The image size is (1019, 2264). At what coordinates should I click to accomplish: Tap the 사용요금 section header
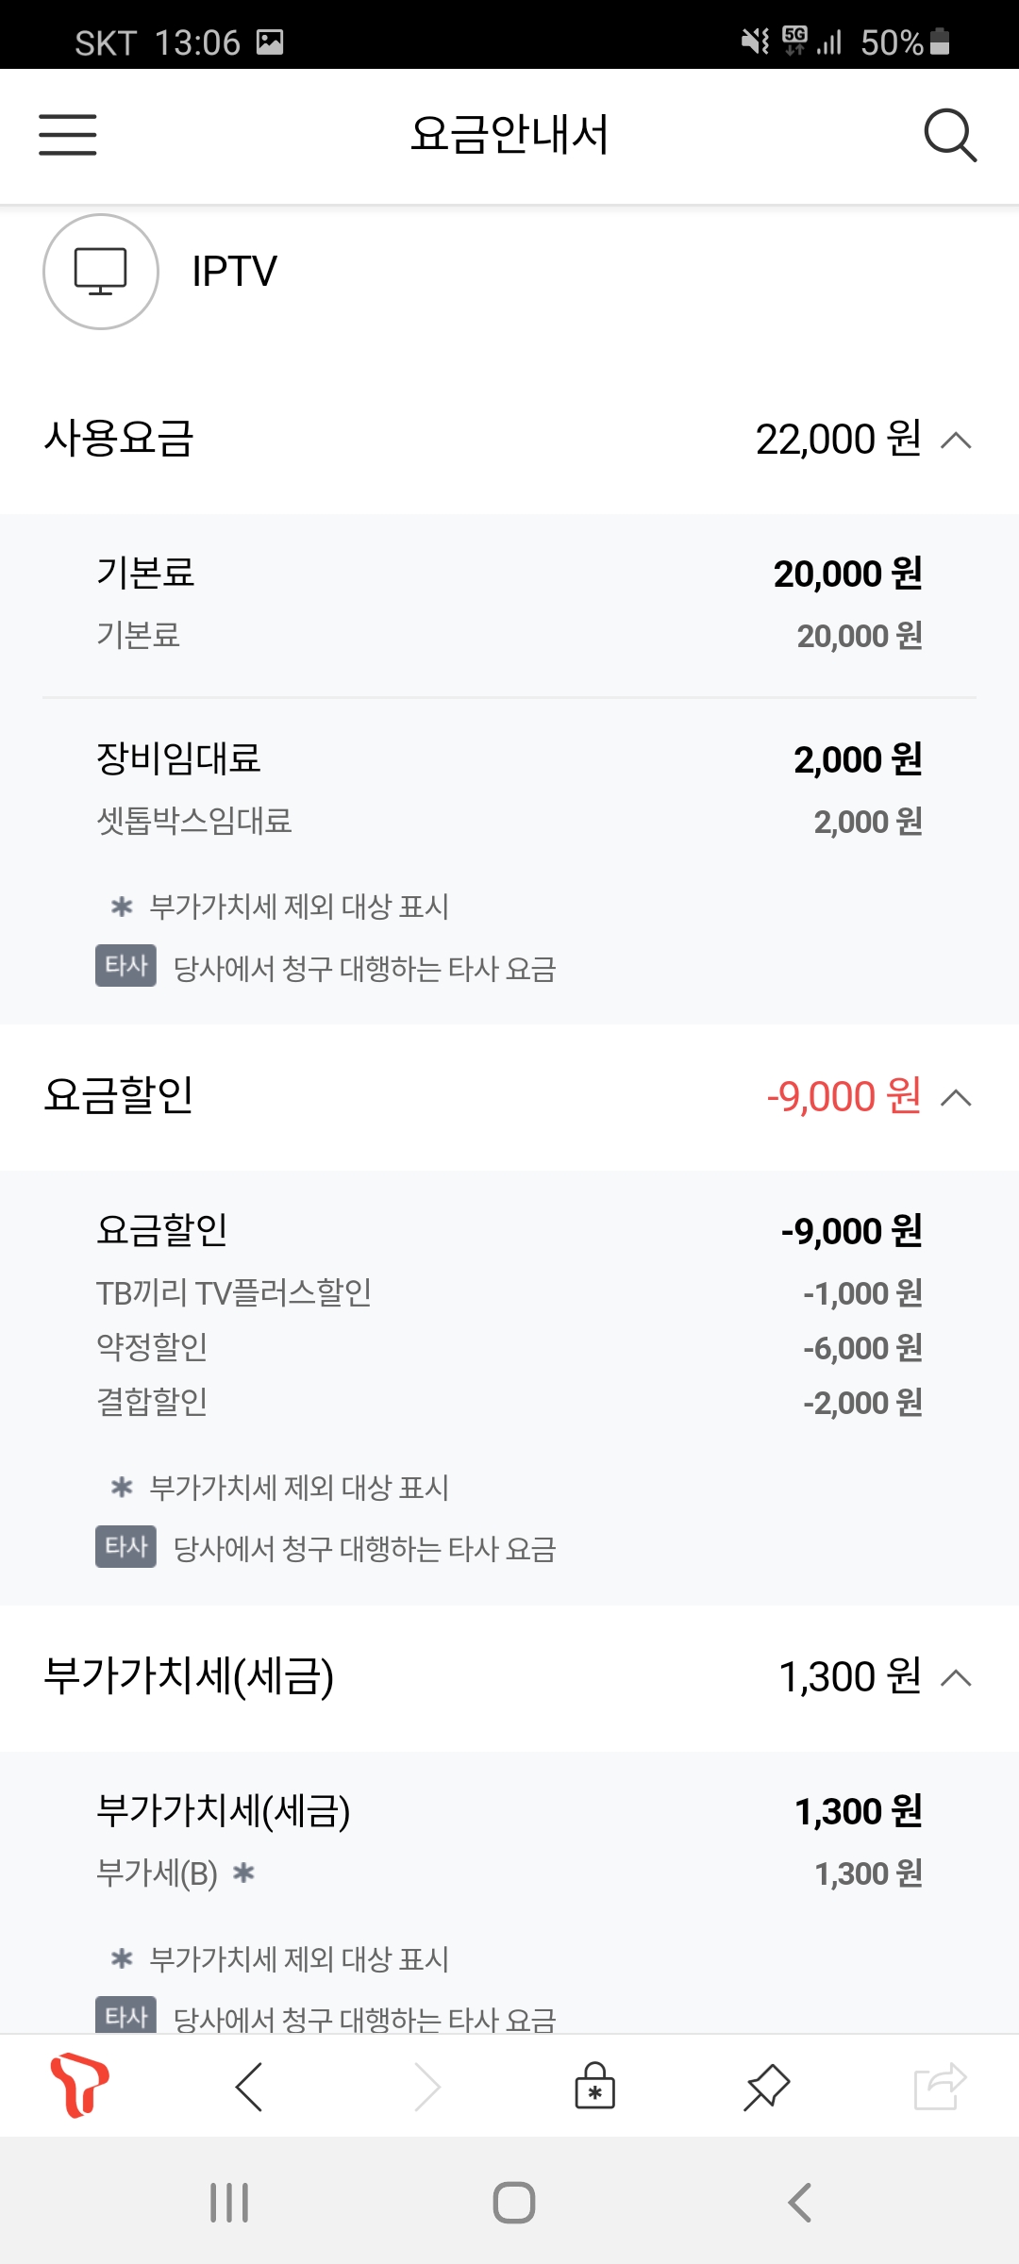[119, 439]
